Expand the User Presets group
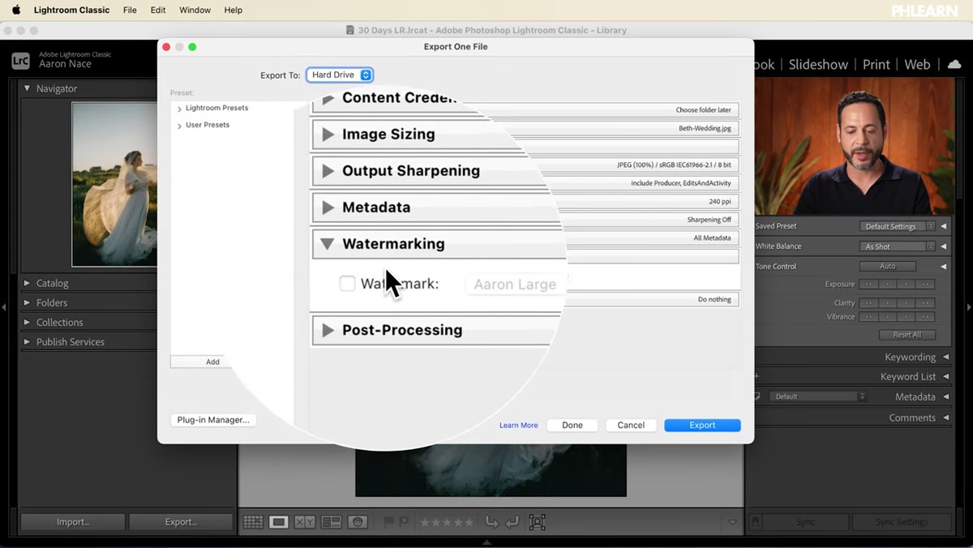 coord(179,126)
